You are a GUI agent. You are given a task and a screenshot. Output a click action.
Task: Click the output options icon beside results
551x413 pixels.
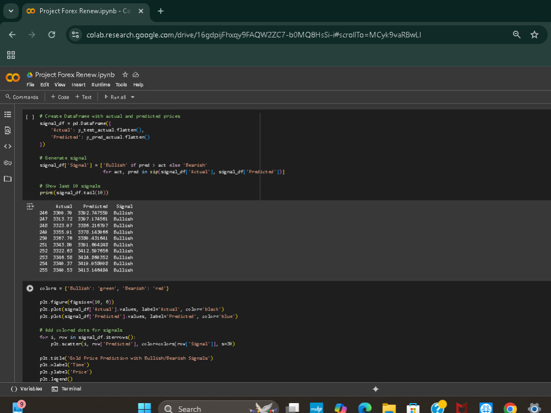coord(30,206)
